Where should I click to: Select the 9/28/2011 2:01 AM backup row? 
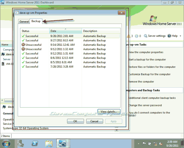[70, 36]
